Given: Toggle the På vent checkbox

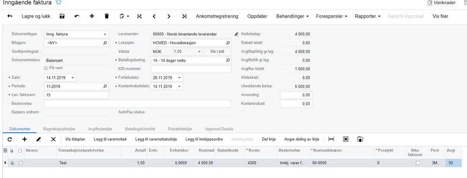Looking at the screenshot, I should 46,68.
